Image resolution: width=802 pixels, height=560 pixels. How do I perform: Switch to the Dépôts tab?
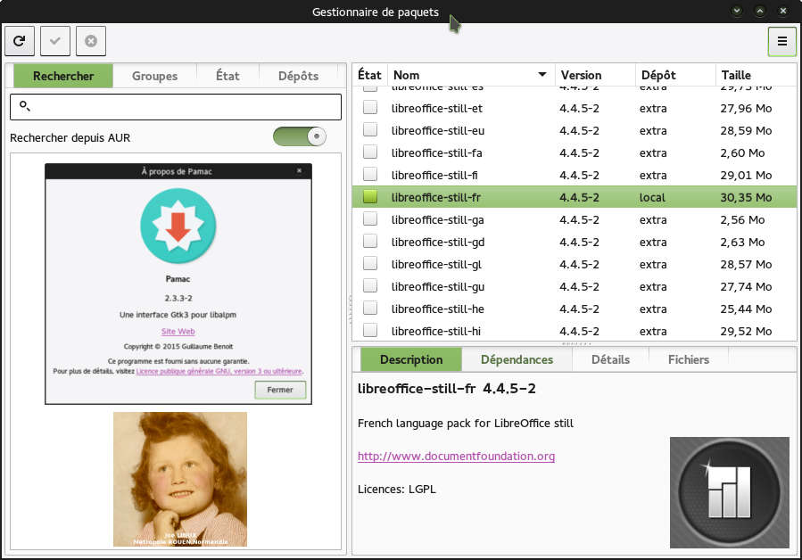[298, 76]
